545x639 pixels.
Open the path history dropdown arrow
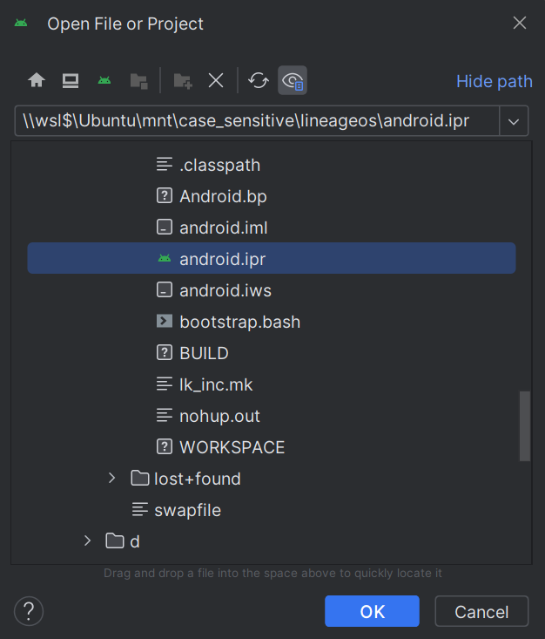(514, 121)
